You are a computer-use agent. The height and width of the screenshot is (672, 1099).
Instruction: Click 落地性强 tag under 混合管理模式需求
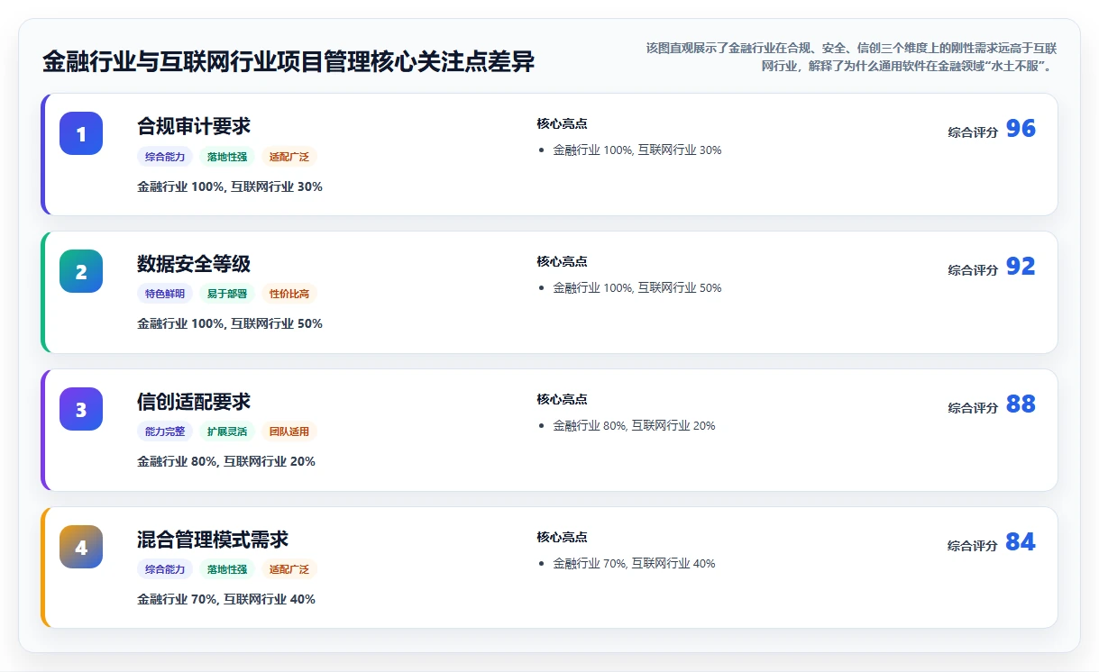pyautogui.click(x=227, y=569)
